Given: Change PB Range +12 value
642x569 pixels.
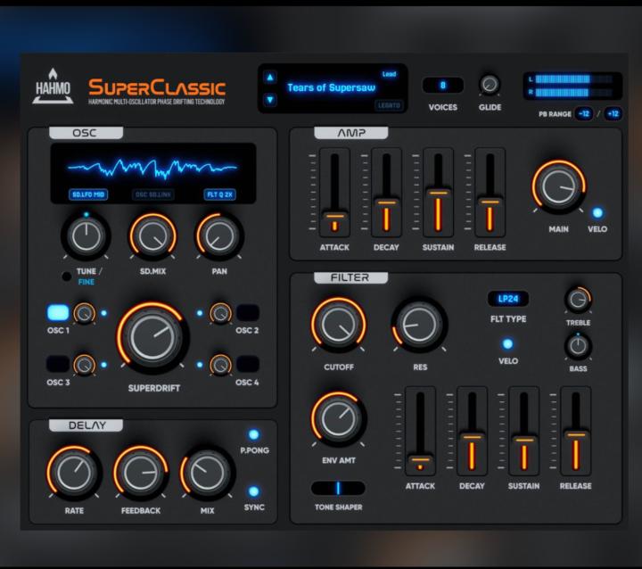Looking at the screenshot, I should pos(613,113).
